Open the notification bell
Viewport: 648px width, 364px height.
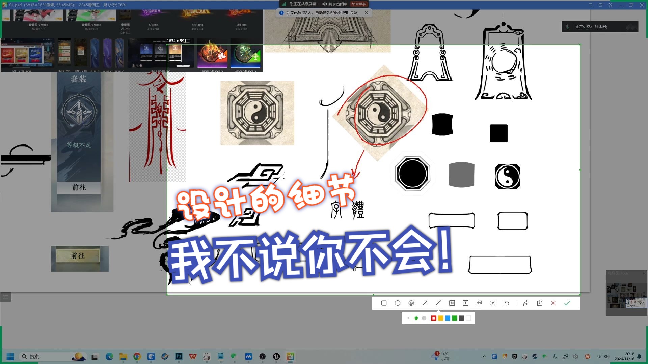click(x=639, y=356)
